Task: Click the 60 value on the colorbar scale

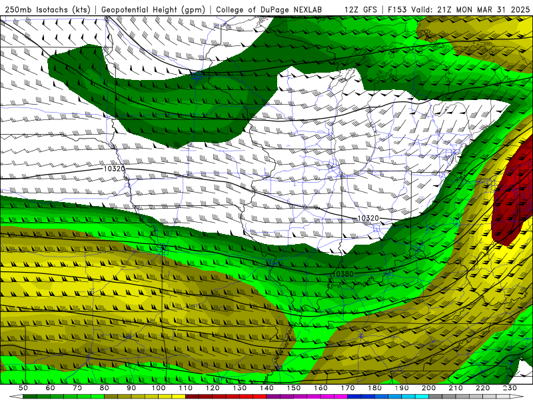Action: (x=50, y=388)
